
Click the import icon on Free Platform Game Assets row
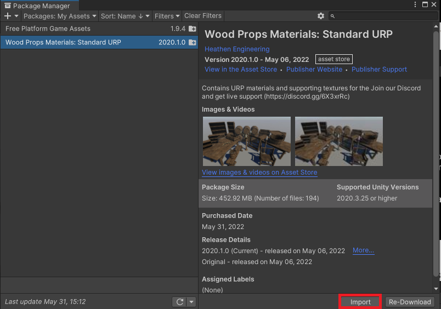point(193,28)
